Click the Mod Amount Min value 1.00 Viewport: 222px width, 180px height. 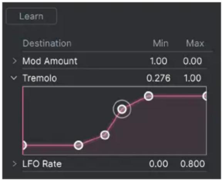point(158,61)
